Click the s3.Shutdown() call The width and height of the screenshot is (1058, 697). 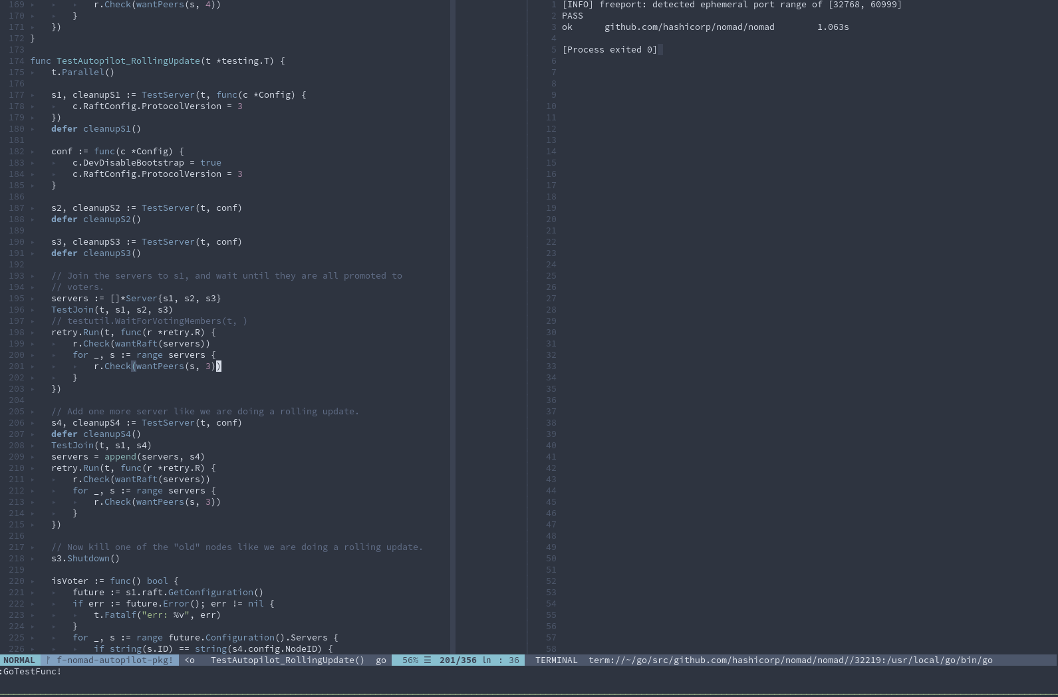[86, 559]
